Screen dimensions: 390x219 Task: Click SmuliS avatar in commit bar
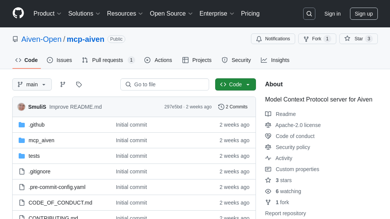(x=21, y=107)
